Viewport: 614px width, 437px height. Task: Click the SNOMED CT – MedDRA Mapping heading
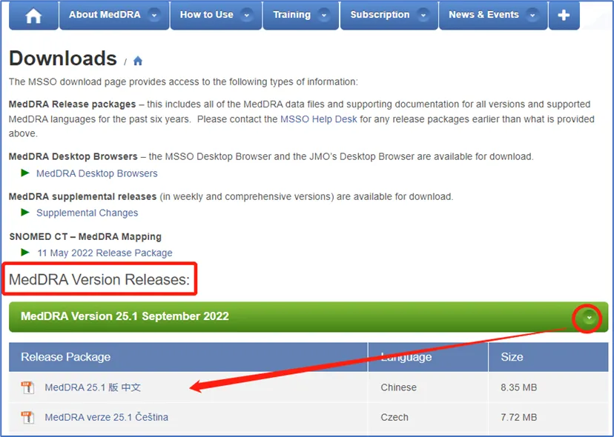(x=85, y=237)
